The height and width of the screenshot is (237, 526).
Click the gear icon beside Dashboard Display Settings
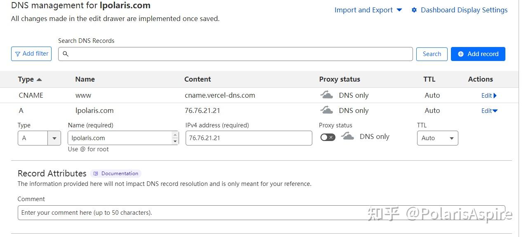(414, 10)
